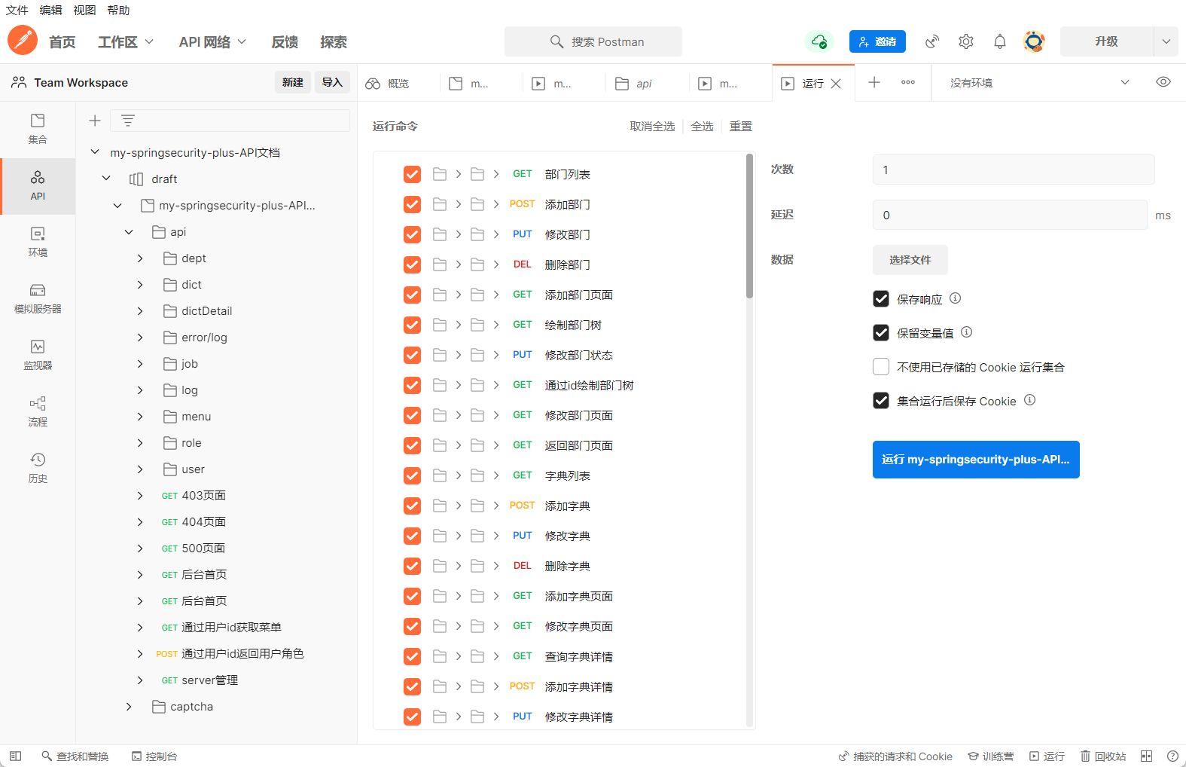
Task: Click the info icon next to 保存响应
Action: tap(956, 298)
